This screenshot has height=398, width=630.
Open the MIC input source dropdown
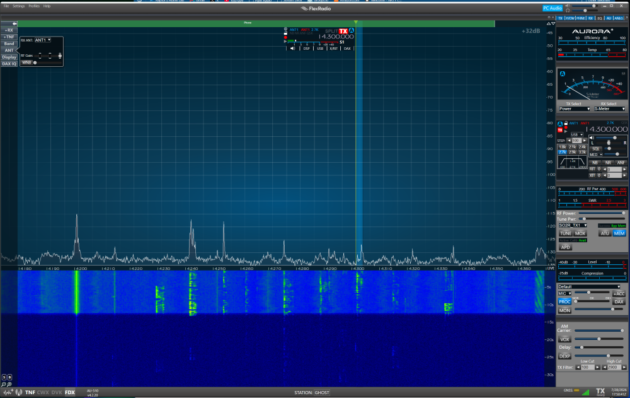coord(564,293)
